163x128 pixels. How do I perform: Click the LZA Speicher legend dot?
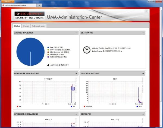click(48, 52)
